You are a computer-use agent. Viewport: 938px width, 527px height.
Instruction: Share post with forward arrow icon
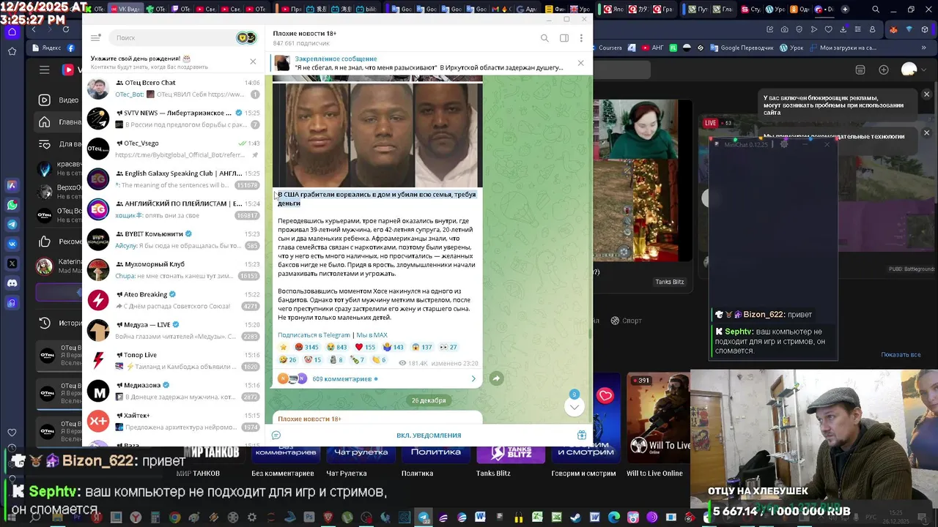tap(496, 378)
